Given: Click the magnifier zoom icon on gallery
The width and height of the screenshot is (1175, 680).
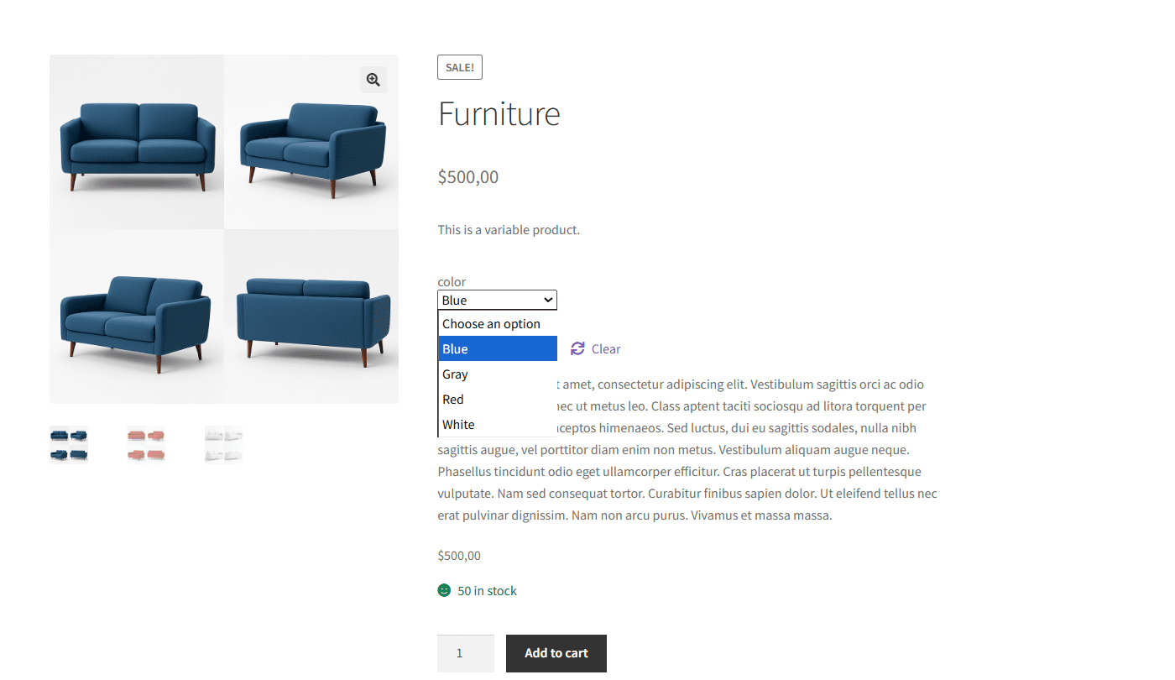Looking at the screenshot, I should (373, 80).
